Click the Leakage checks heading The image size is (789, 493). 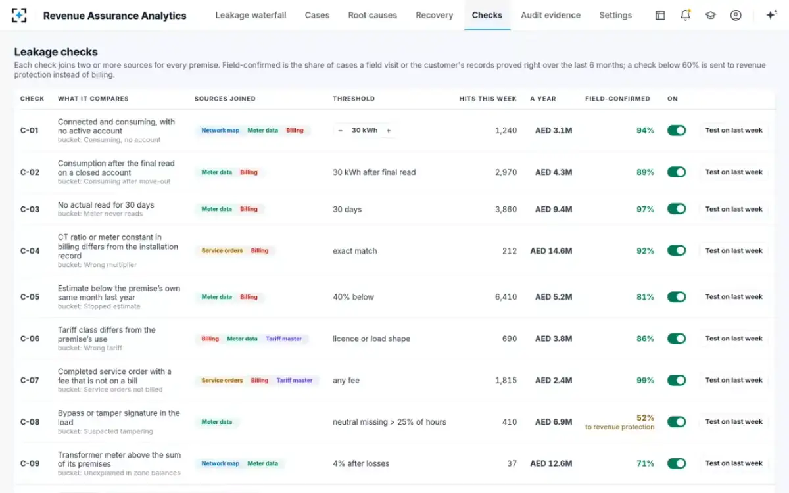[56, 52]
